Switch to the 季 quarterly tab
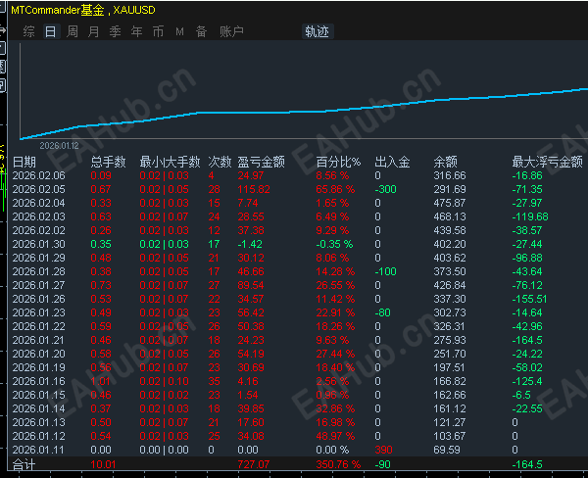The width and height of the screenshot is (588, 478). 115,31
